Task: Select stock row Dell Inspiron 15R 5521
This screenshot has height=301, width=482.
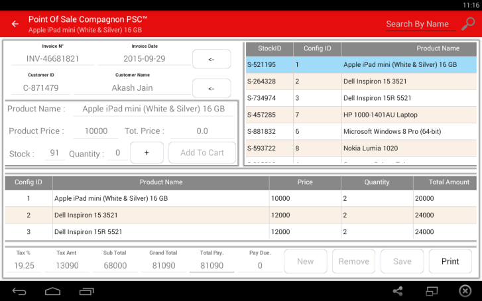Action: click(361, 98)
